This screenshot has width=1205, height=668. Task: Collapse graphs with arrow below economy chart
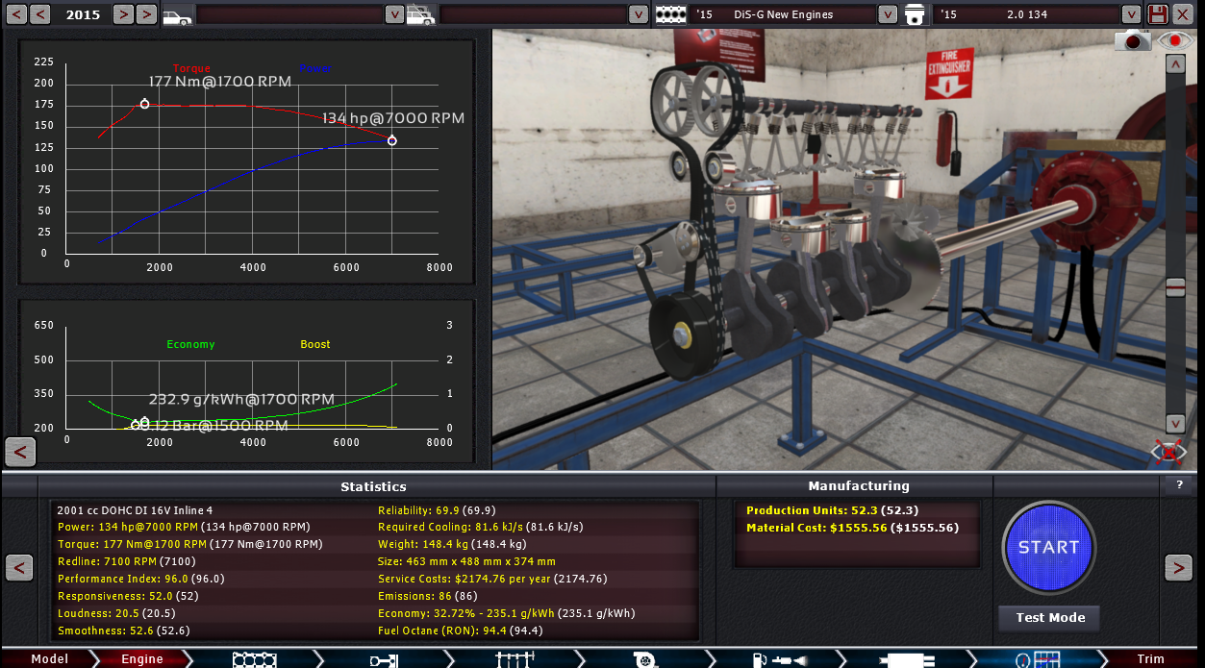pos(20,452)
